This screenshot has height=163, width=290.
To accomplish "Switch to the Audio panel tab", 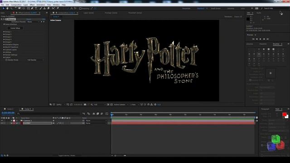I will tap(259, 13).
